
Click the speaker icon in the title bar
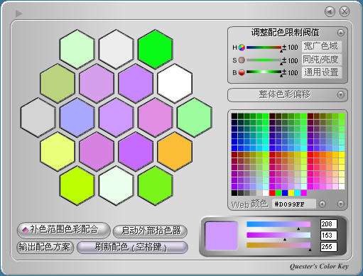(330, 11)
